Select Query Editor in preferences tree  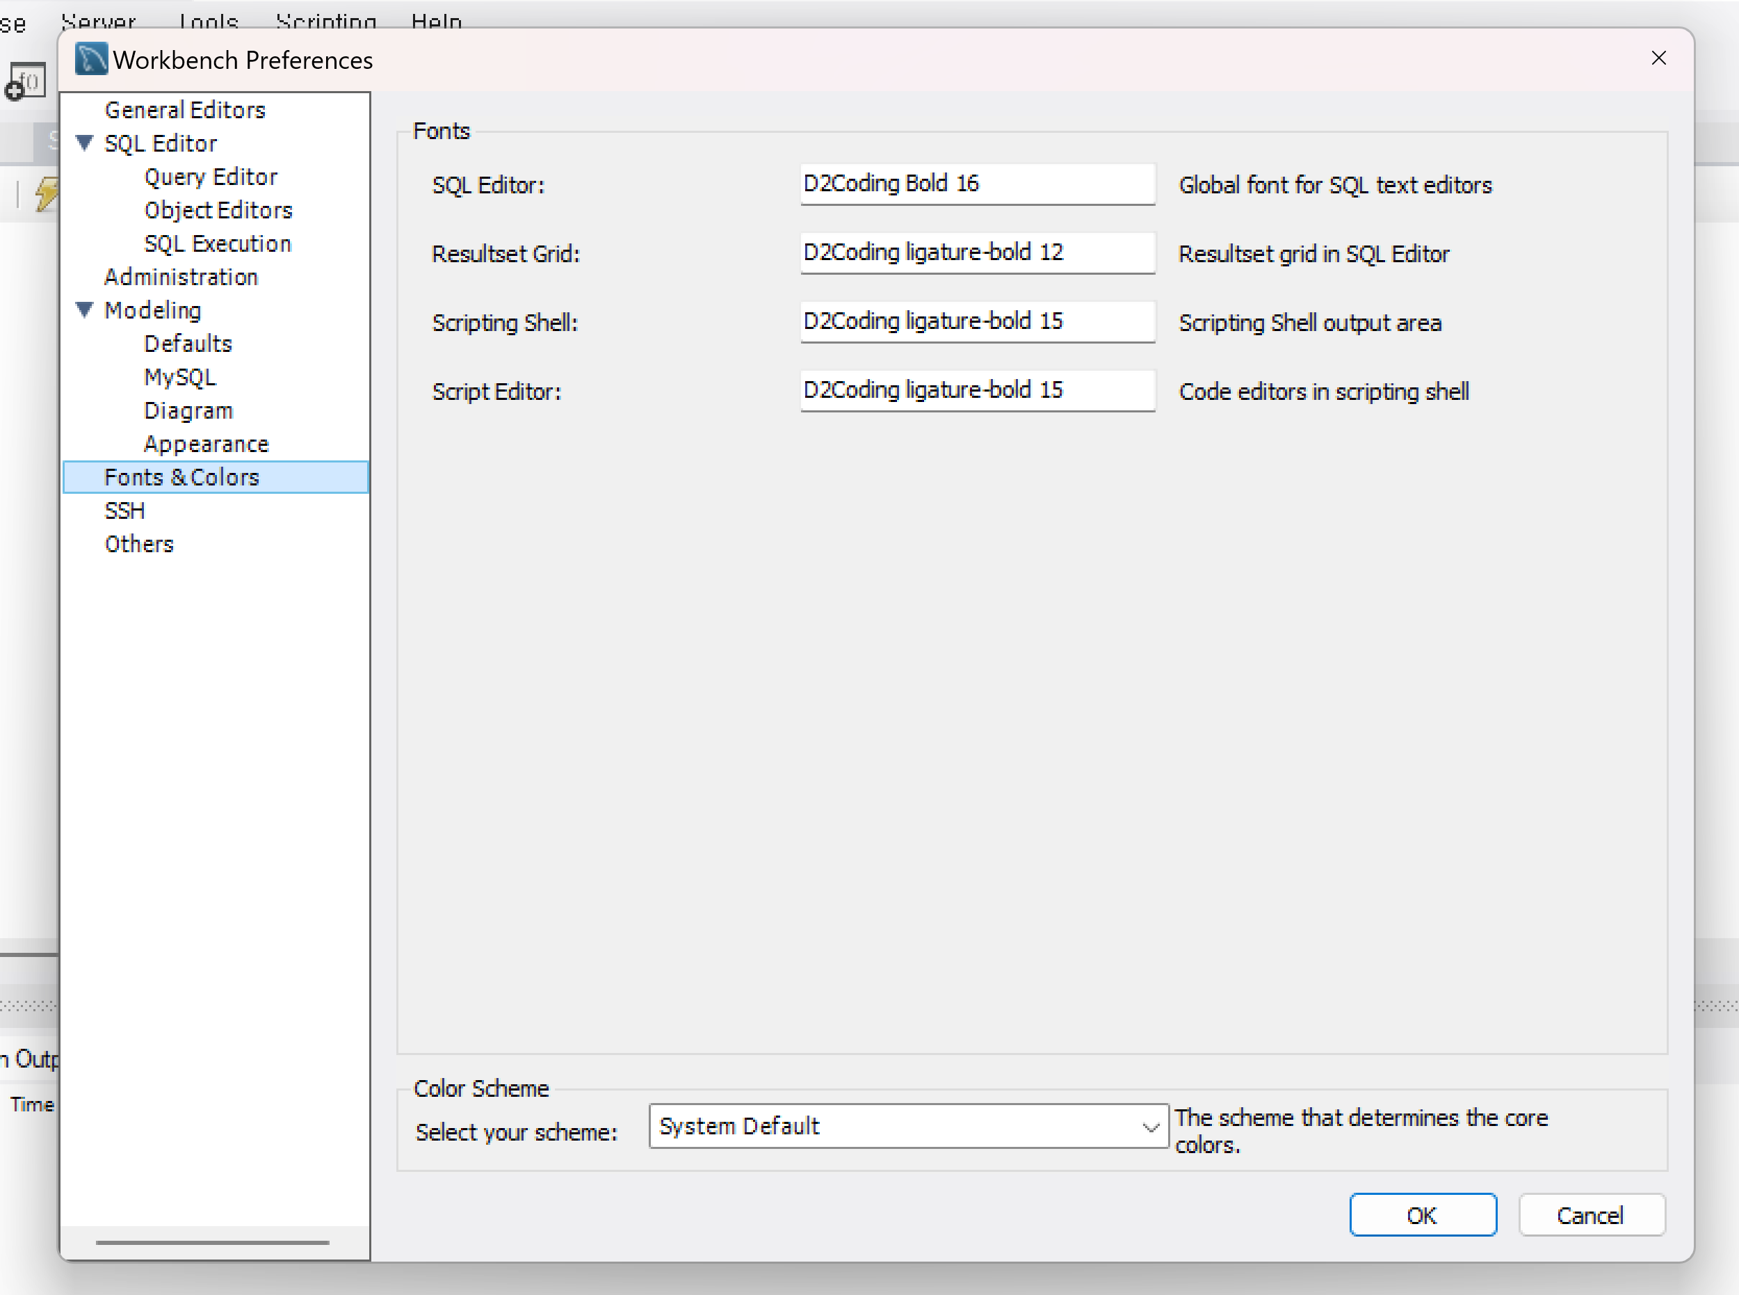(x=210, y=177)
